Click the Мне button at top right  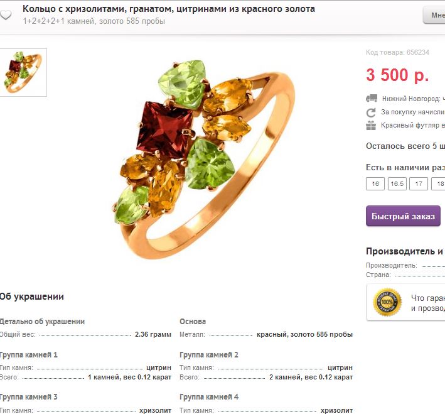434,15
